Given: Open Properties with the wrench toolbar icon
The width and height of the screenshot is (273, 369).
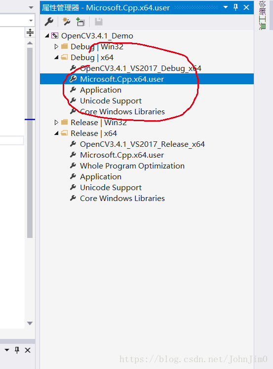Looking at the screenshot, I should point(49,22).
